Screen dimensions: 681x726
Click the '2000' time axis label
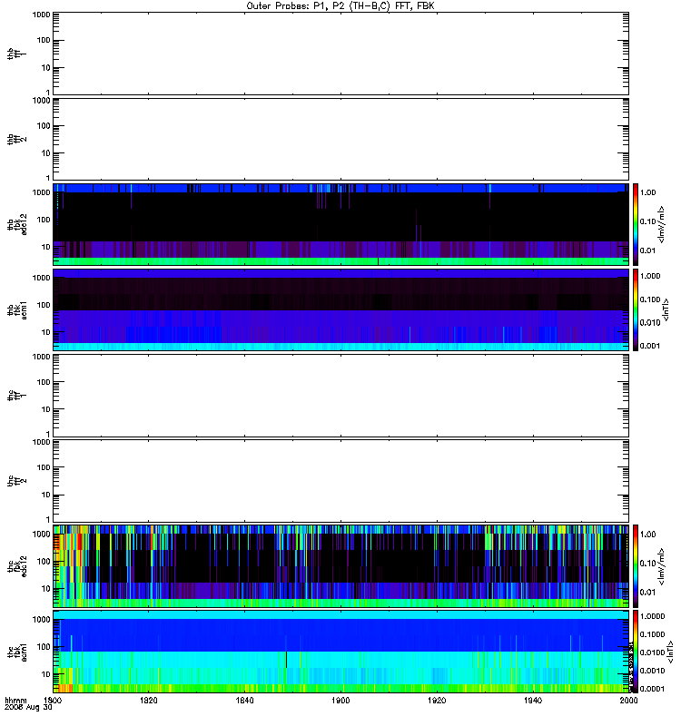click(628, 701)
